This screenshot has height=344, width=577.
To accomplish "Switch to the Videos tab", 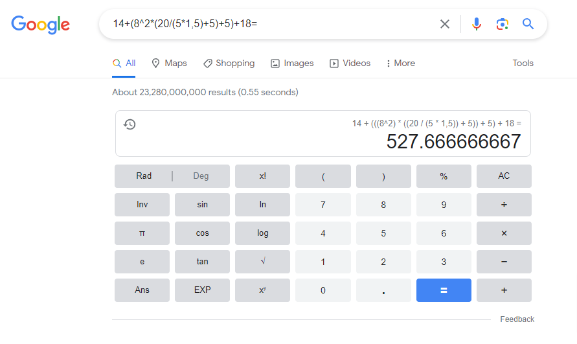I will [350, 63].
